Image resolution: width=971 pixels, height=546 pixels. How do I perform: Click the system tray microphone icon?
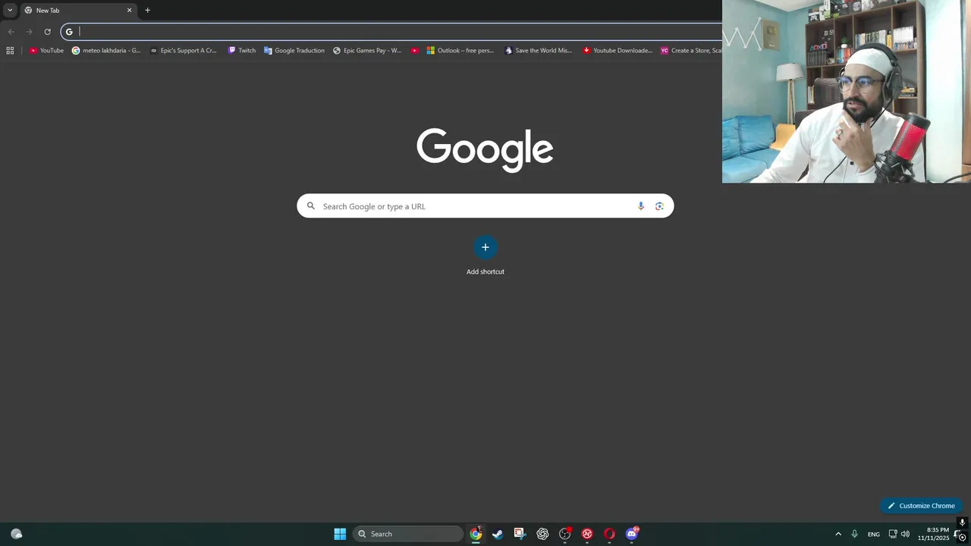pyautogui.click(x=855, y=534)
